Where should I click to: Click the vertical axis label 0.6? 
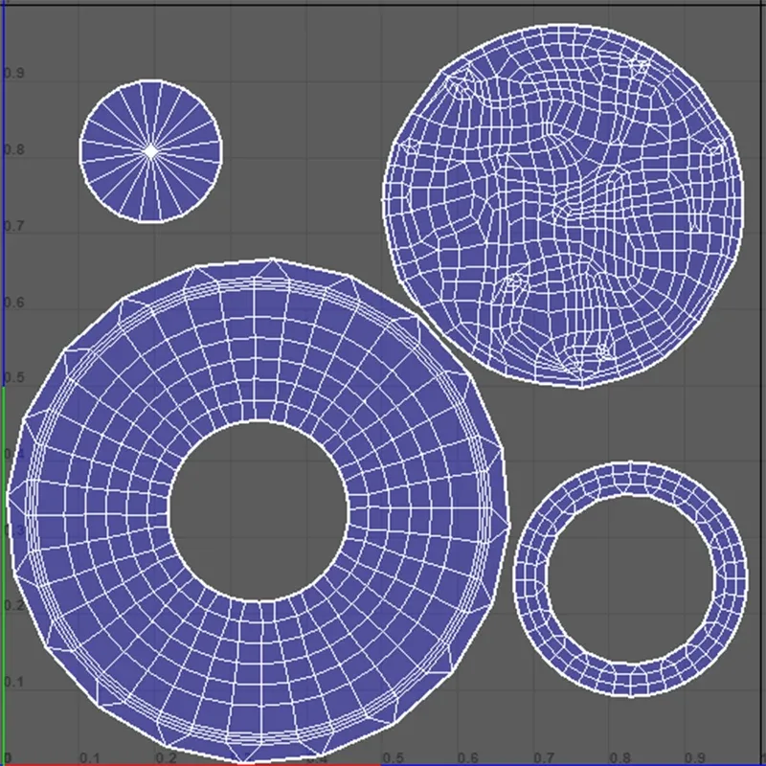(x=13, y=302)
